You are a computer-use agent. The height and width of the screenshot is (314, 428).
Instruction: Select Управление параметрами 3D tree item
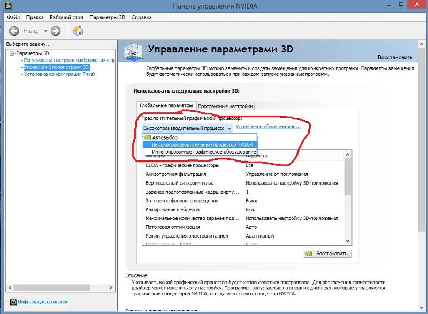[57, 67]
